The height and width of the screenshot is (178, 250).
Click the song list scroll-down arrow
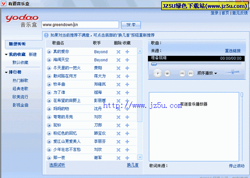click(140, 157)
